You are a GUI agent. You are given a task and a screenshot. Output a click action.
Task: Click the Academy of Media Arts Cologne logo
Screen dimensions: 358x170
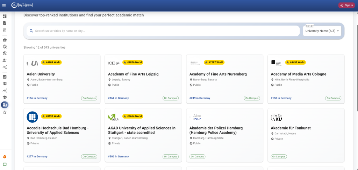click(x=276, y=63)
